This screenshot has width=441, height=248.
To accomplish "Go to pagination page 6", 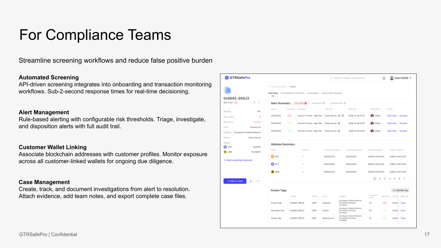I will tap(399, 179).
